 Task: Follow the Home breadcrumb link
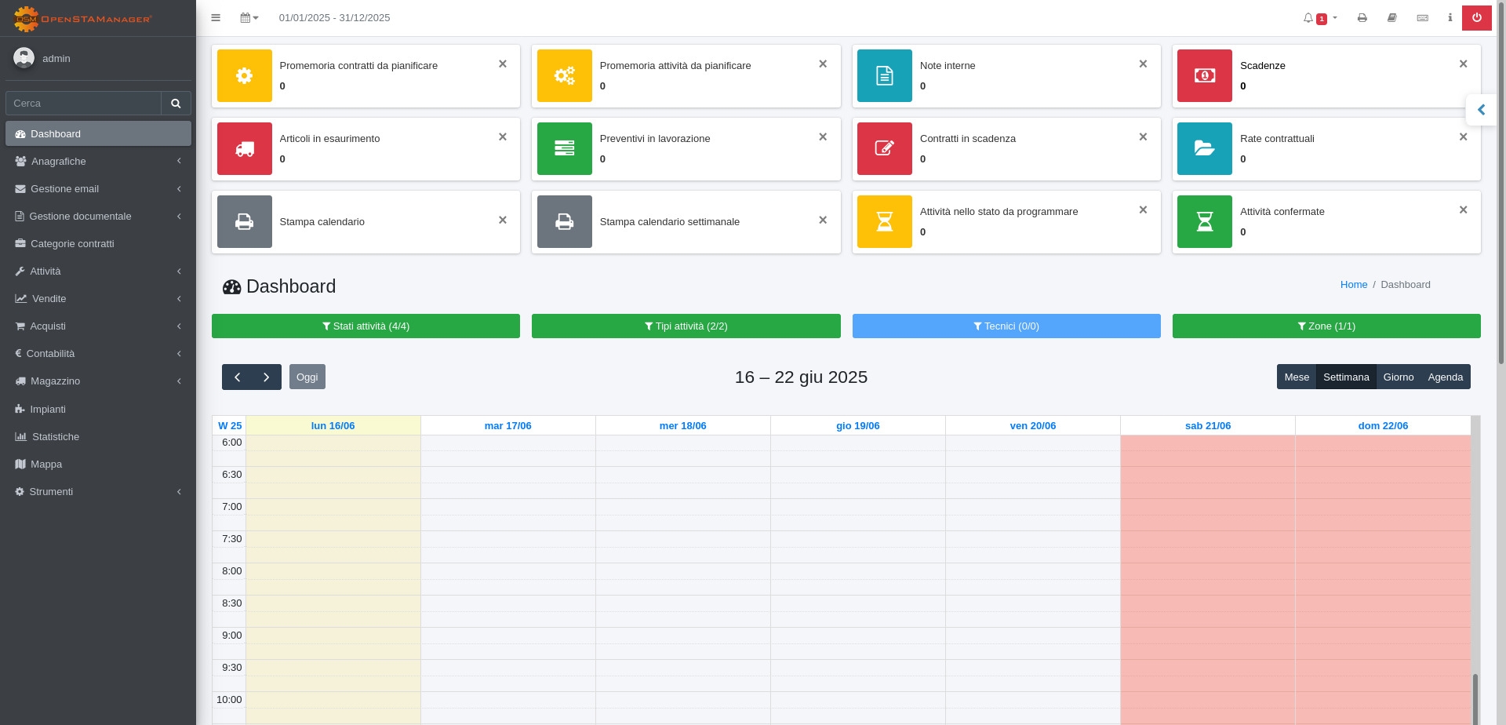click(x=1354, y=285)
